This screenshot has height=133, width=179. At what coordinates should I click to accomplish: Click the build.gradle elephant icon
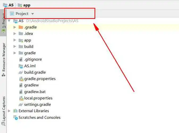tap(21, 72)
